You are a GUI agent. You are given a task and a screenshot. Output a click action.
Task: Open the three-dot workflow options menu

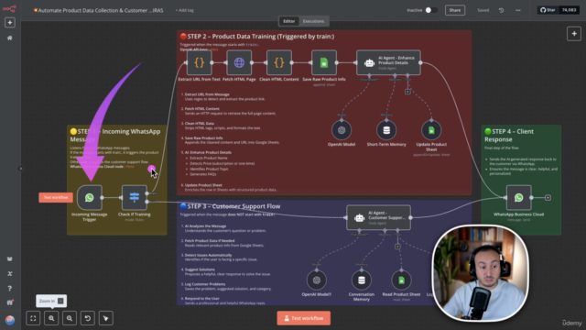(518, 10)
